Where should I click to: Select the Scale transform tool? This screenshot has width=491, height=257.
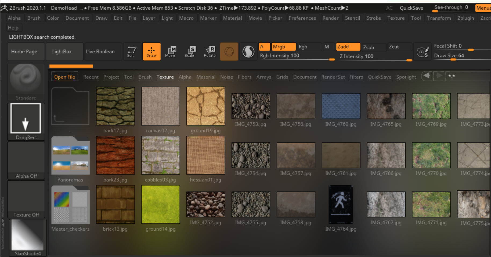click(189, 51)
